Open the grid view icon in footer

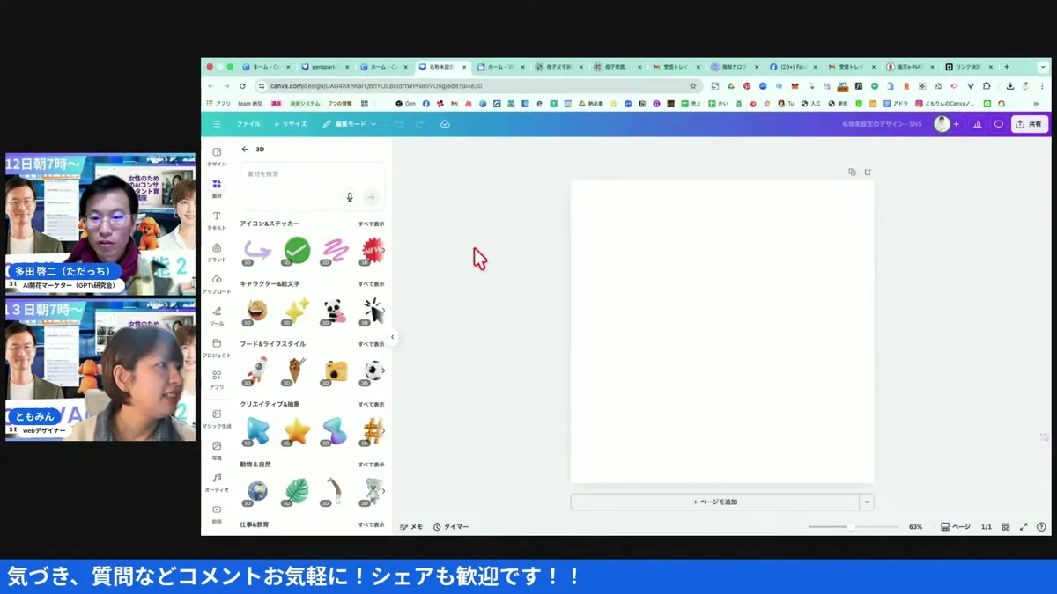[1006, 526]
